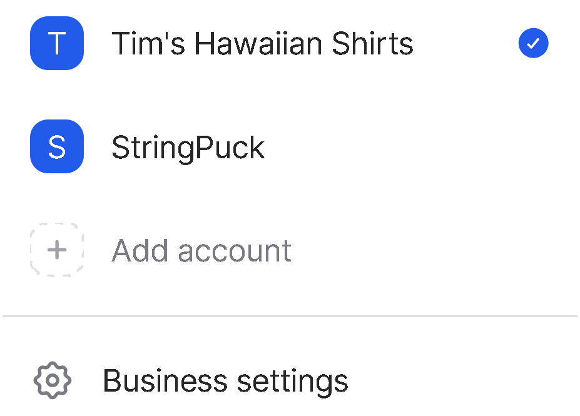Click the white tick inside blue circle

pos(533,44)
